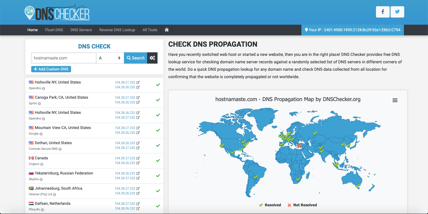Open advanced search options via the gear icon
Screen dimensions: 428x214
[152, 58]
